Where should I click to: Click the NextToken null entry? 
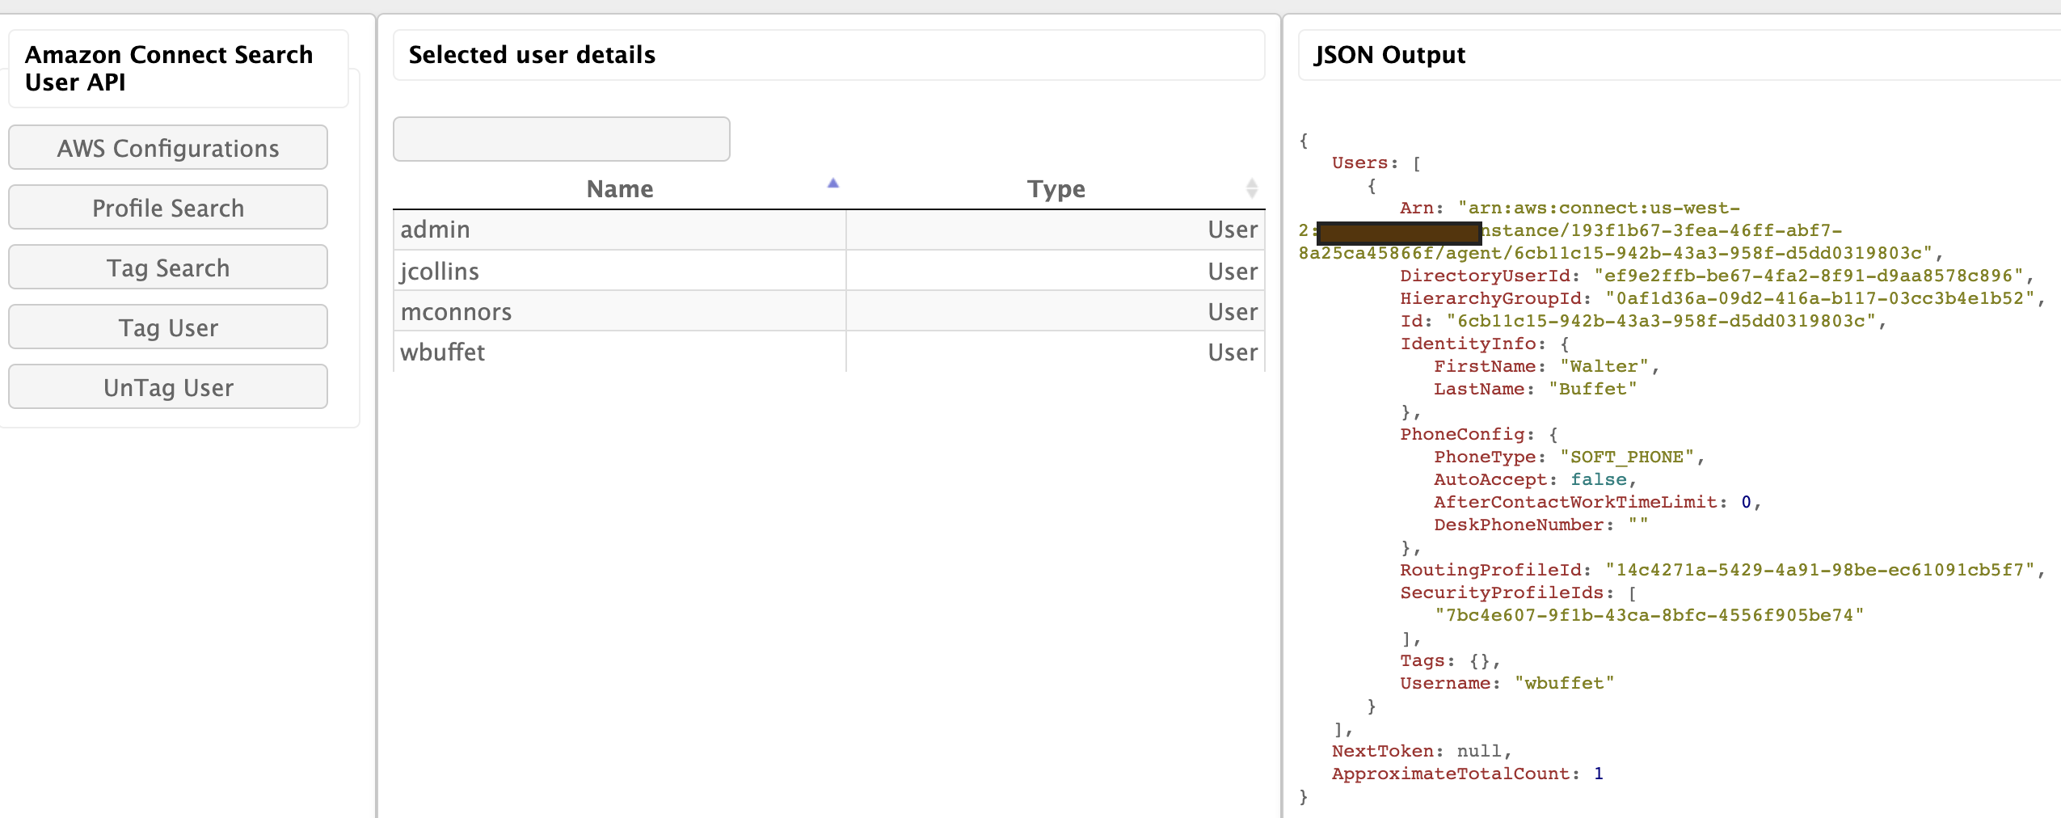1422,751
